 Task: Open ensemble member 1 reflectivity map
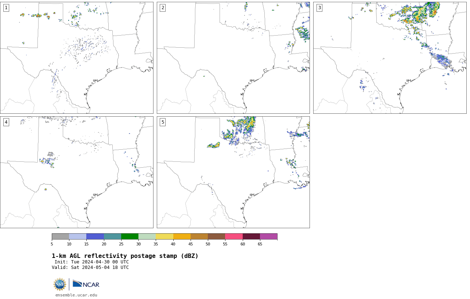[x=76, y=58]
